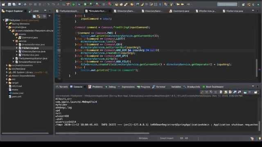Image resolution: width=262 pixels, height=147 pixels.
Task: Click the Open Perspective icon
Action: (243, 4)
